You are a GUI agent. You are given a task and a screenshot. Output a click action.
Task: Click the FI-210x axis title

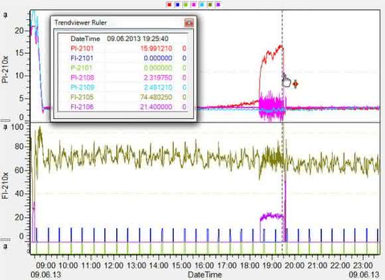point(5,186)
